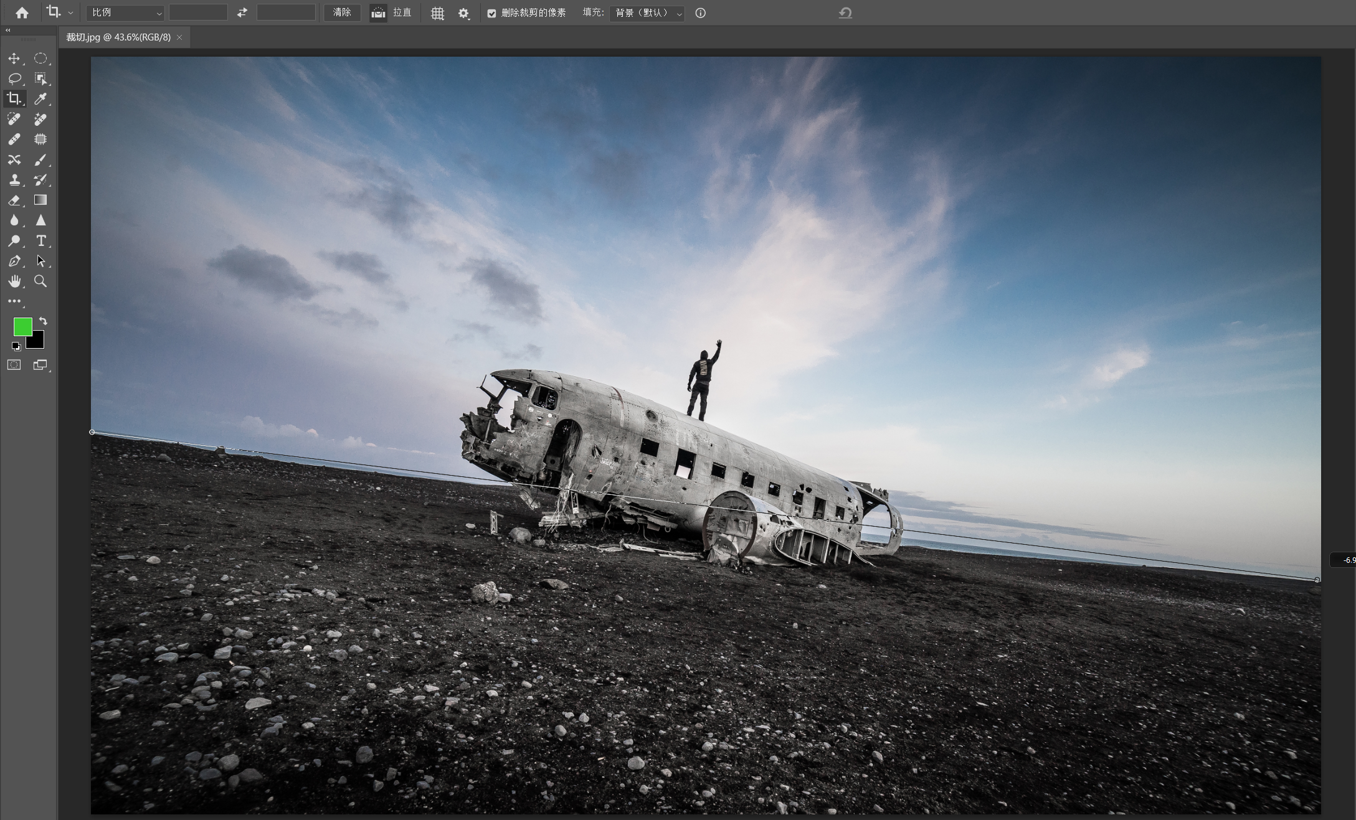
Task: Swap foreground and background colors
Action: click(x=43, y=321)
